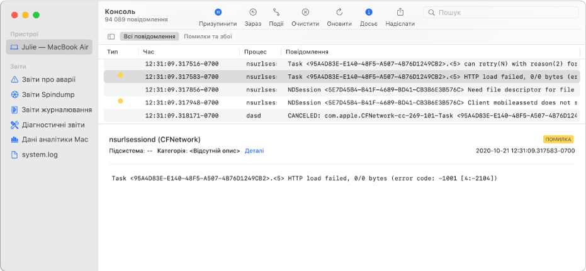
Task: Click the Пошук search field
Action: (501, 13)
